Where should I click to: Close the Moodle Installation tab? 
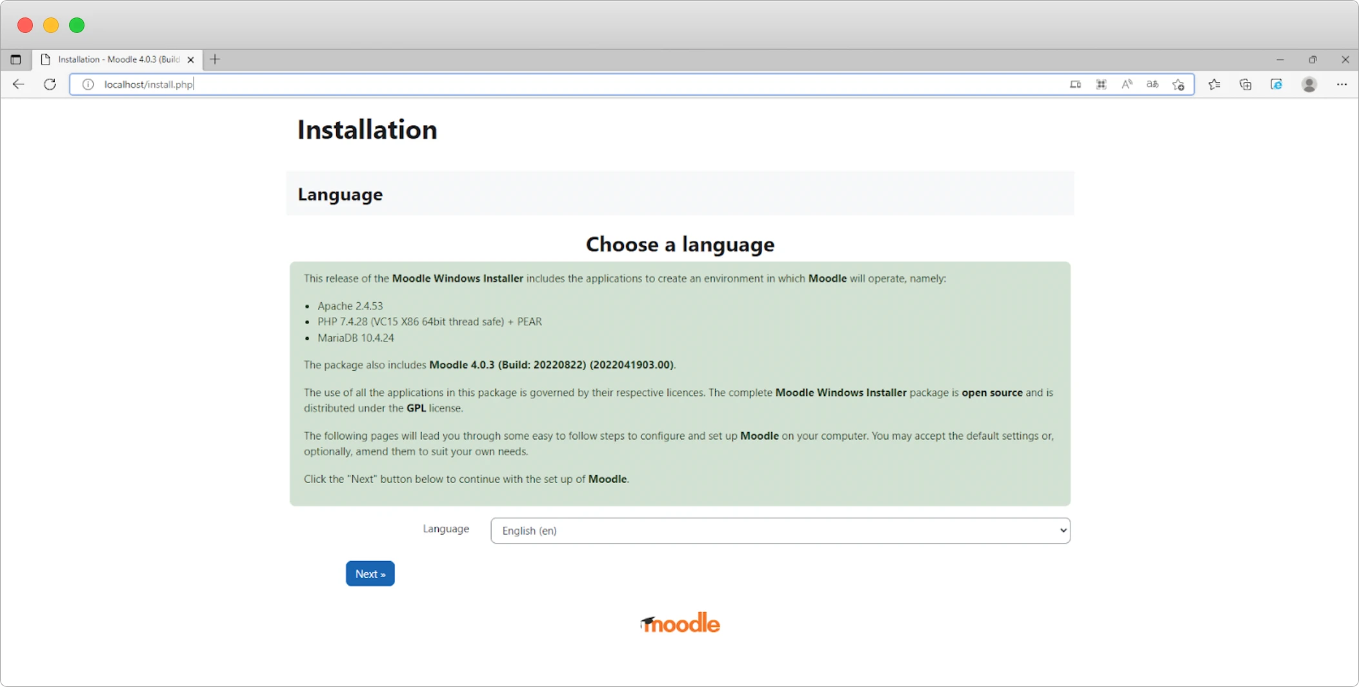tap(190, 59)
